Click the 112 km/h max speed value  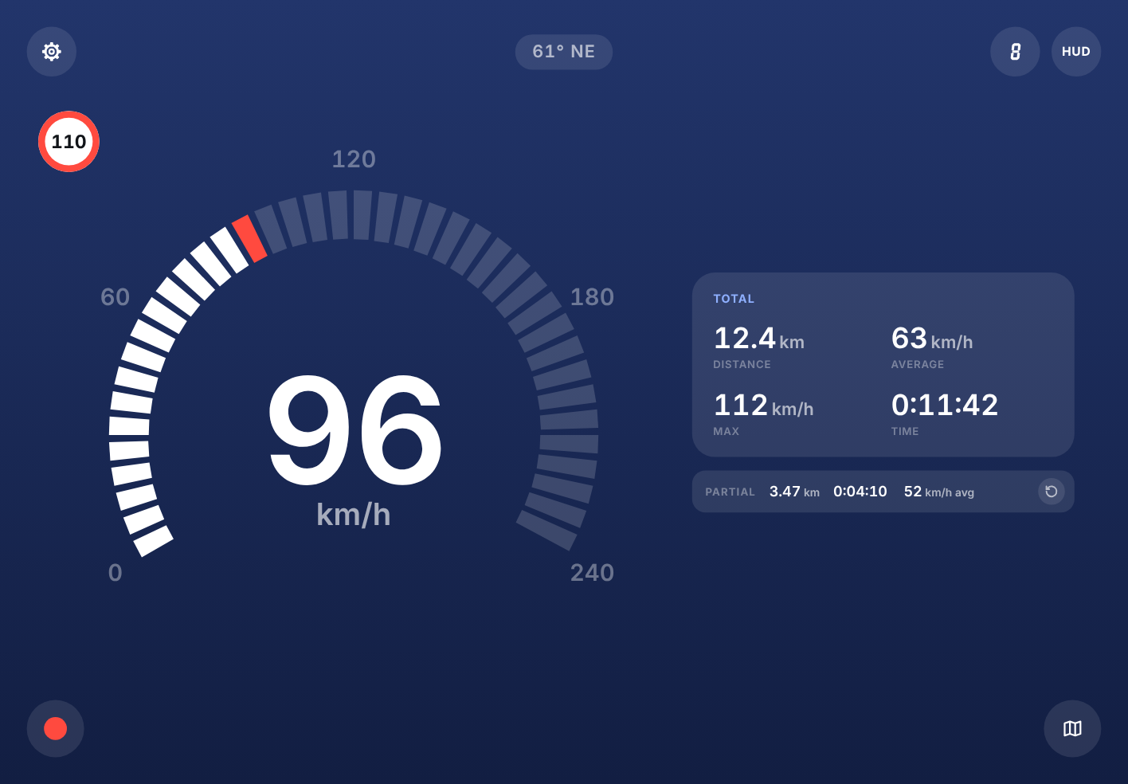coord(763,406)
